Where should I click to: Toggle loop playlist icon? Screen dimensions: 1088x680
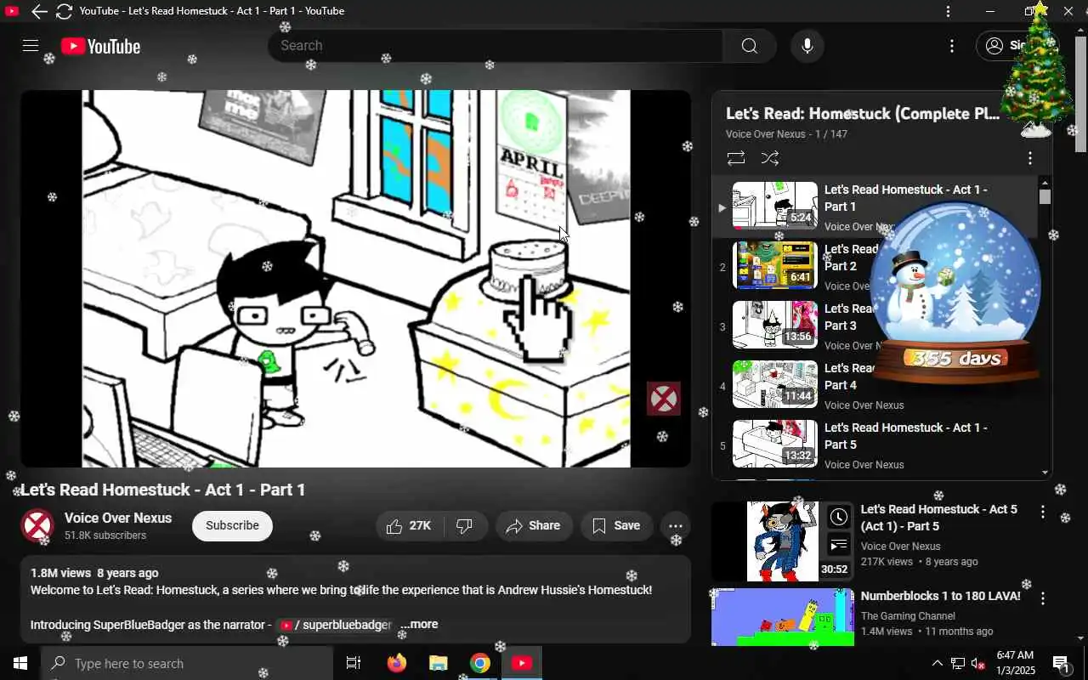(736, 158)
